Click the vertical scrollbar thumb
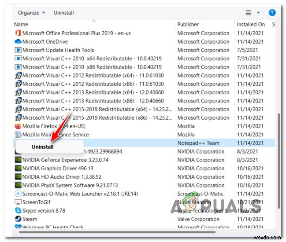Image resolution: width=286 pixels, height=242 pixels. pos(279,161)
